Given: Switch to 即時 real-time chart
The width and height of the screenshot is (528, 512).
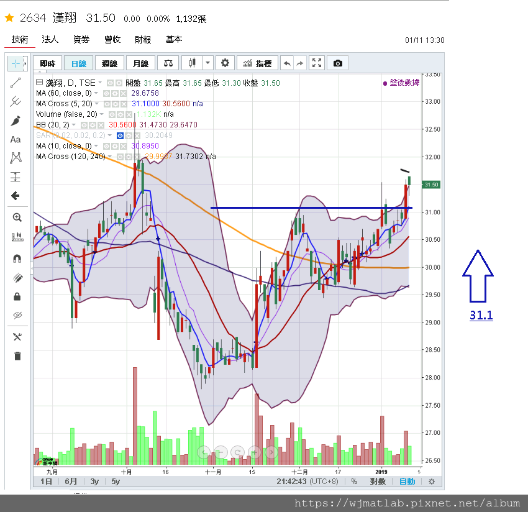Looking at the screenshot, I should [47, 63].
